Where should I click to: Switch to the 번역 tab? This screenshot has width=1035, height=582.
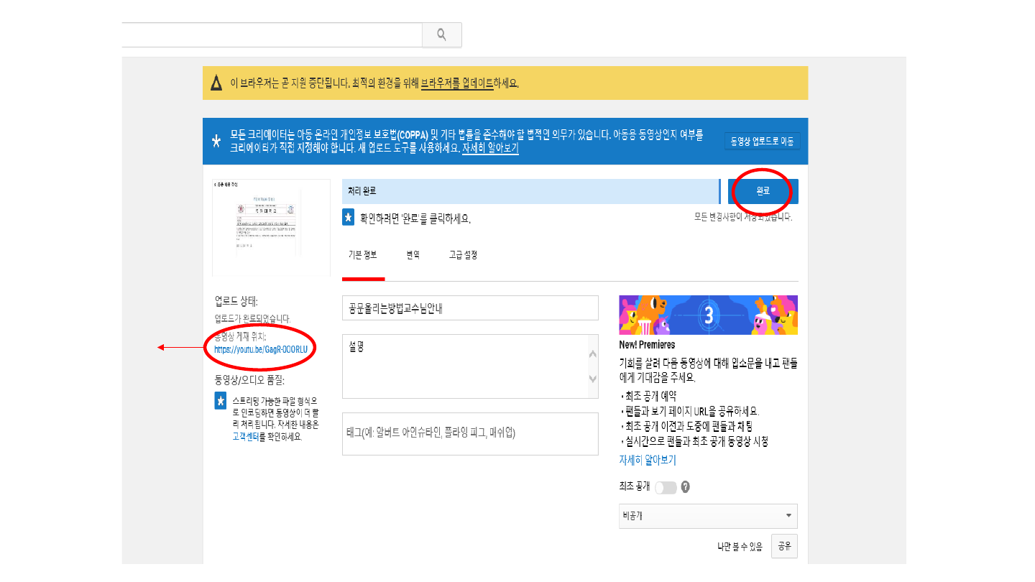413,255
